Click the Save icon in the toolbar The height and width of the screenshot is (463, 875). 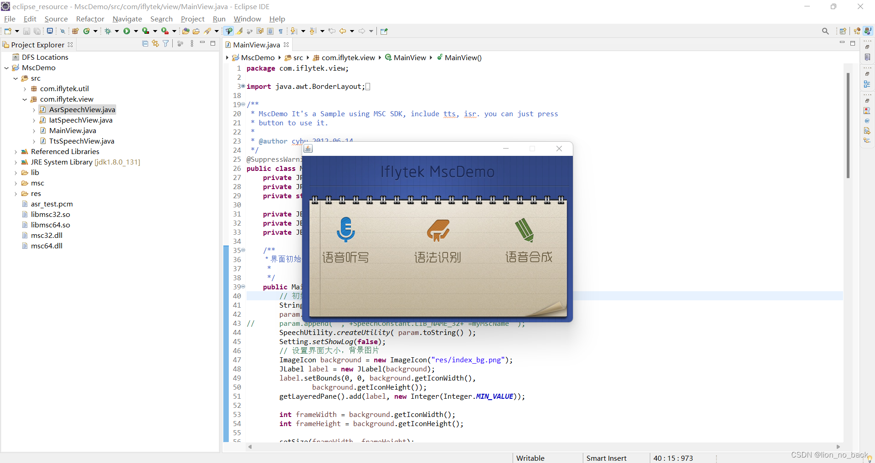(26, 31)
